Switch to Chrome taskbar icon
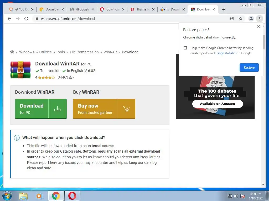 click(x=56, y=196)
